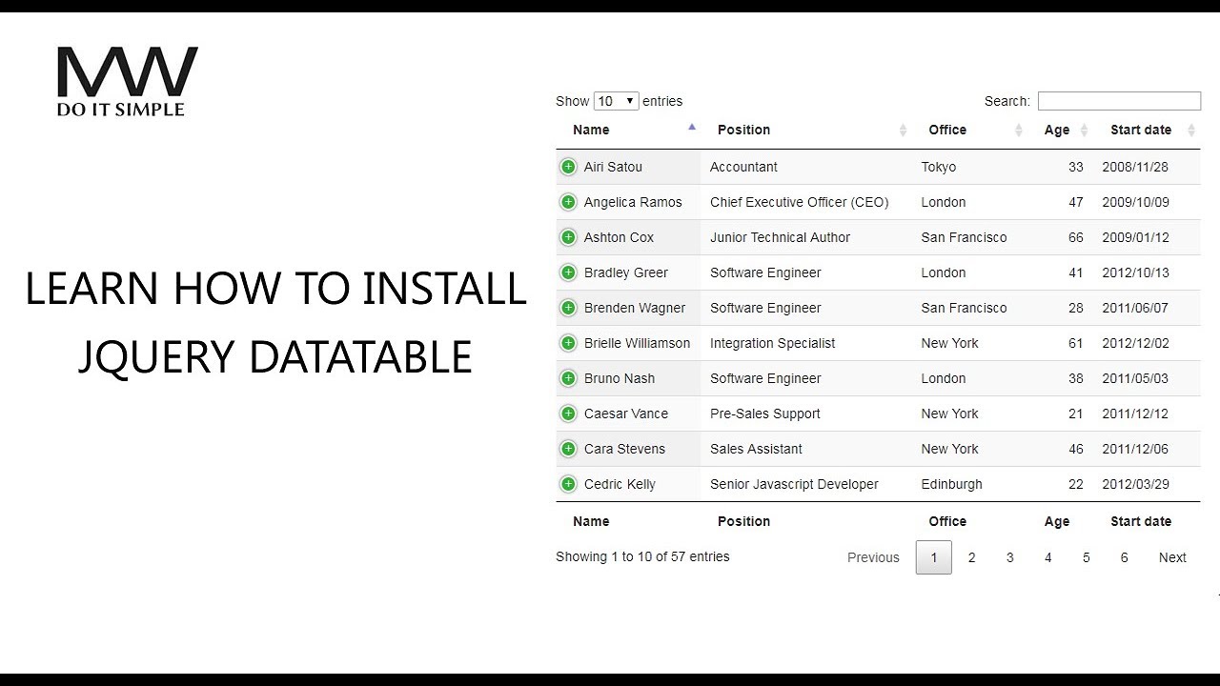
Task: Expand the Caesar Vance row details
Action: pyautogui.click(x=568, y=414)
